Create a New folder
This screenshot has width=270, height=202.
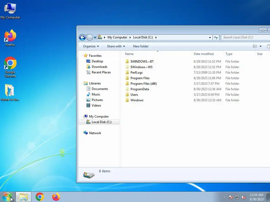tap(141, 46)
